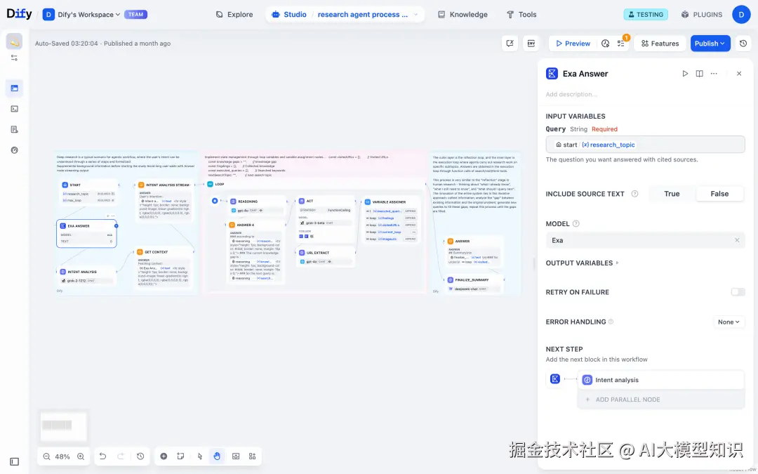Screen dimensions: 758x474
Task: Toggle Retry on Failure switch
Action: pos(738,292)
